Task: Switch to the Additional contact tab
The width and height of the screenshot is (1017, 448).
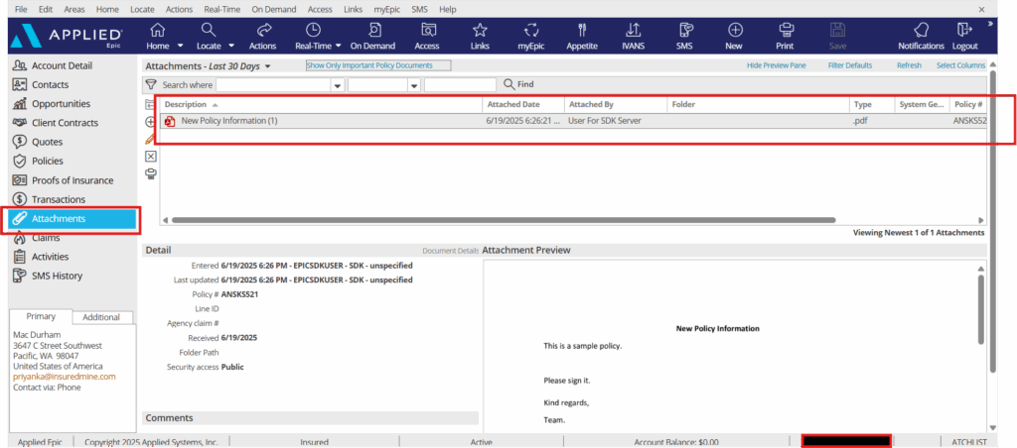Action: pyautogui.click(x=101, y=317)
